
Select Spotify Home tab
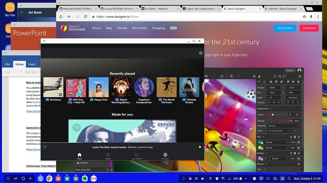[79, 156]
